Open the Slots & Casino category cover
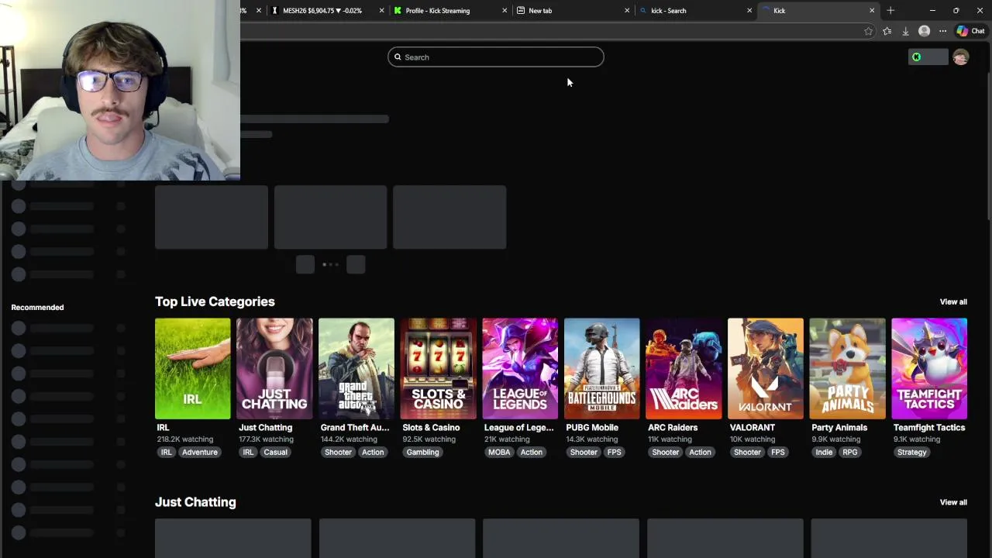The height and width of the screenshot is (558, 992). pyautogui.click(x=438, y=368)
